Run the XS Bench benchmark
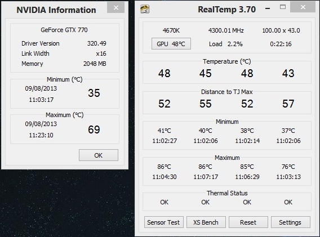The height and width of the screenshot is (237, 320). [206, 222]
